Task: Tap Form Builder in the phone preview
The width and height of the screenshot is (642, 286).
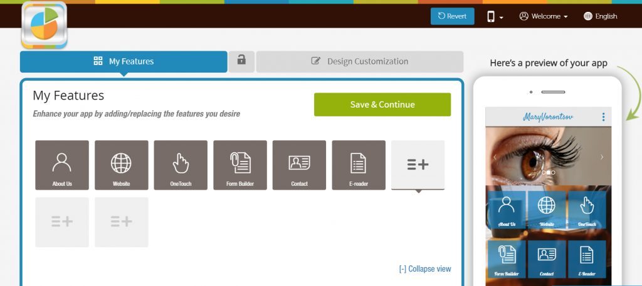Action: (507, 258)
